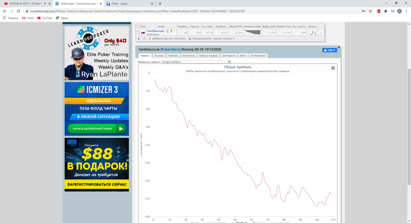Tick the checkbox for VanNekuryuk row

pyautogui.click(x=137, y=33)
